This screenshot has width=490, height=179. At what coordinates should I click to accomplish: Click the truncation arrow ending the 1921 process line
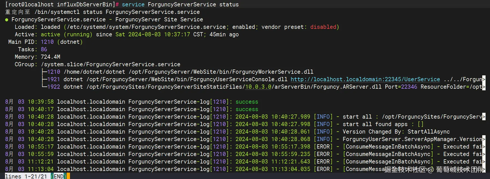[484, 79]
